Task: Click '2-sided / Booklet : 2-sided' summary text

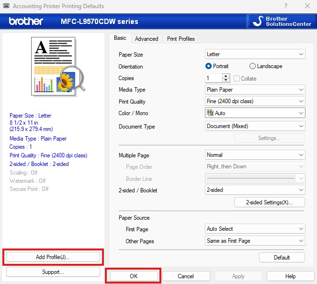Action: pos(39,164)
